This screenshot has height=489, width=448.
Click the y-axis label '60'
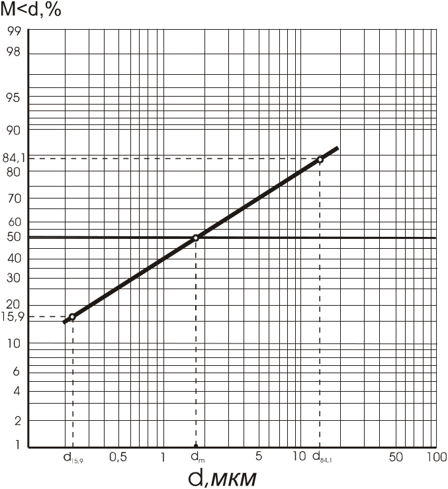point(15,222)
